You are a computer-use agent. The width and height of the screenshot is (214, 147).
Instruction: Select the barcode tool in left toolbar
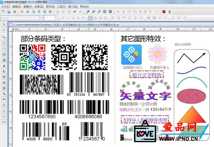coord(4,77)
